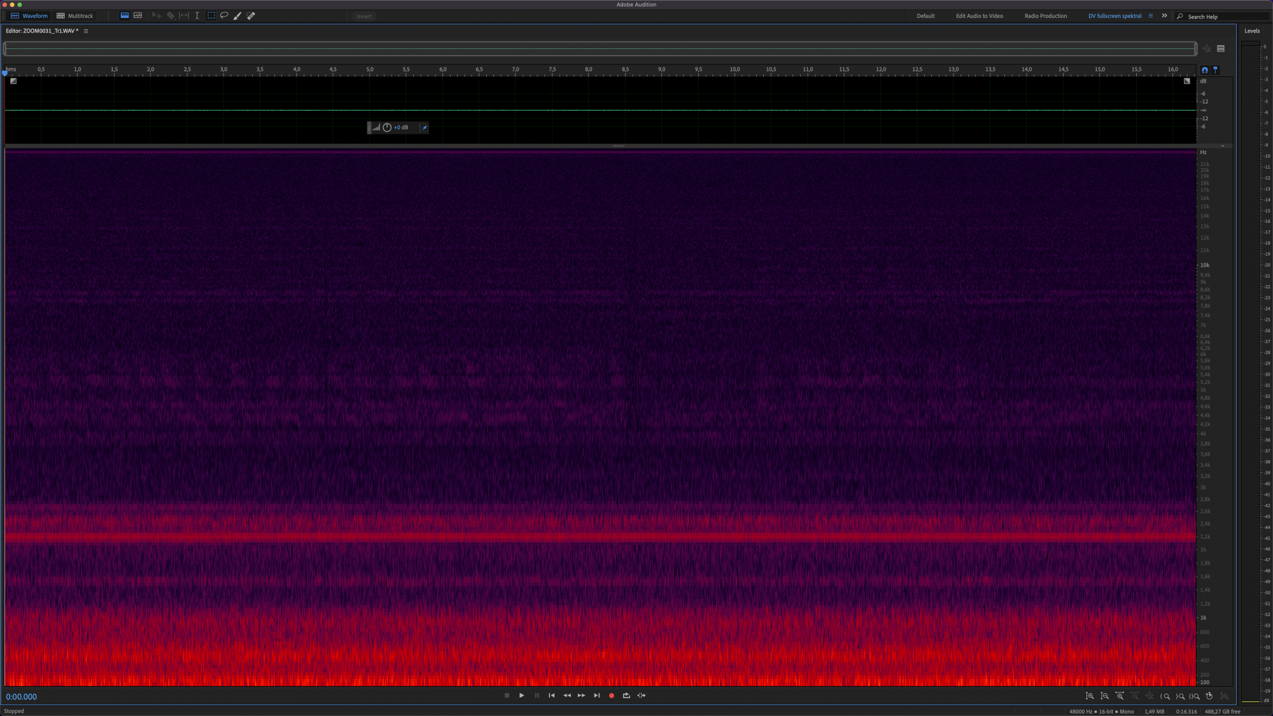The width and height of the screenshot is (1273, 716).
Task: Open the Editor panel menu
Action: [x=86, y=31]
